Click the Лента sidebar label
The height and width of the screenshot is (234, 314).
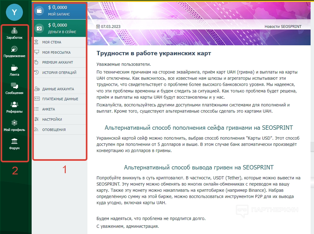(x=15, y=74)
